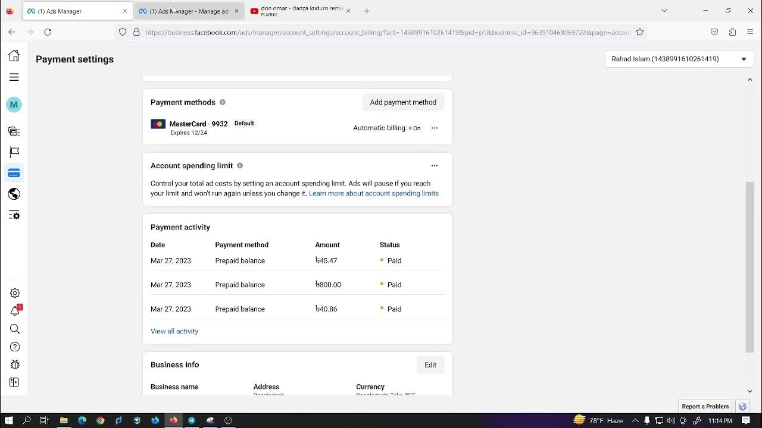Image resolution: width=762 pixels, height=428 pixels.
Task: Click the padlock site information icon
Action: (136, 32)
